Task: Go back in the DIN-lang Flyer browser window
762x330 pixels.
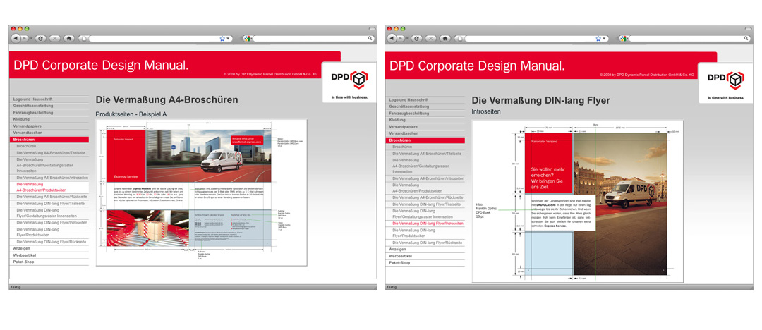Action: 392,38
